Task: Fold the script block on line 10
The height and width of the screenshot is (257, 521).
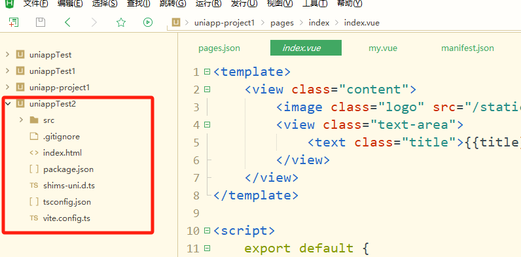Action: (207, 230)
